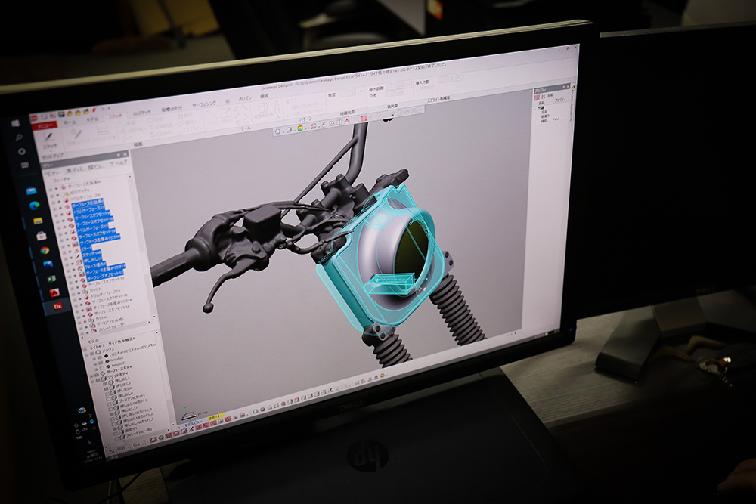Open File Explorer from the taskbar
This screenshot has width=756, height=504.
[37, 220]
